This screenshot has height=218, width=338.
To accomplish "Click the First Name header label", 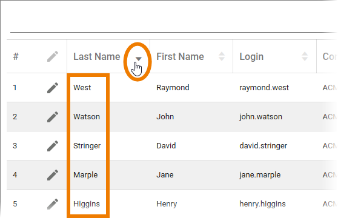I will point(180,57).
